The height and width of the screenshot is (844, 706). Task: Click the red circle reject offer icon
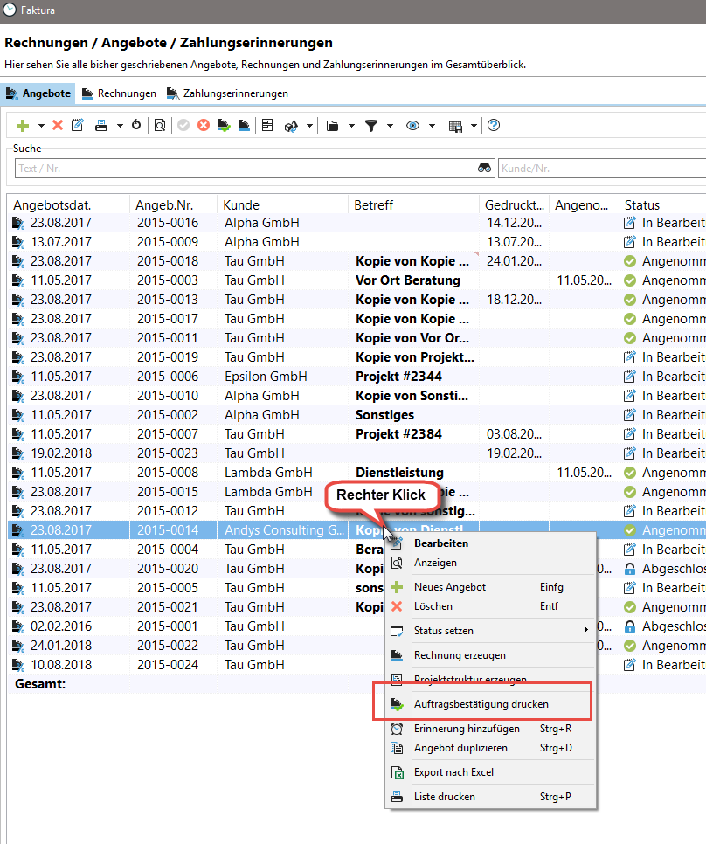point(204,126)
